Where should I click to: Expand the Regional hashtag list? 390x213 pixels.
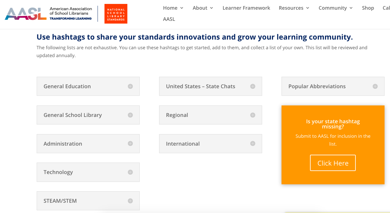pyautogui.click(x=253, y=115)
